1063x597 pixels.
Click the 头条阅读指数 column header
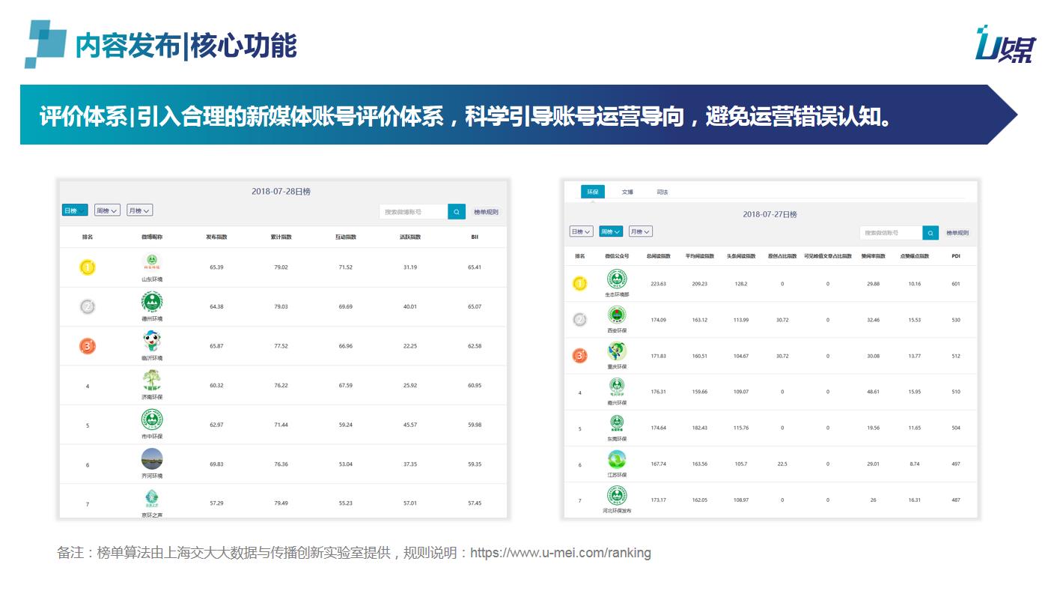741,255
